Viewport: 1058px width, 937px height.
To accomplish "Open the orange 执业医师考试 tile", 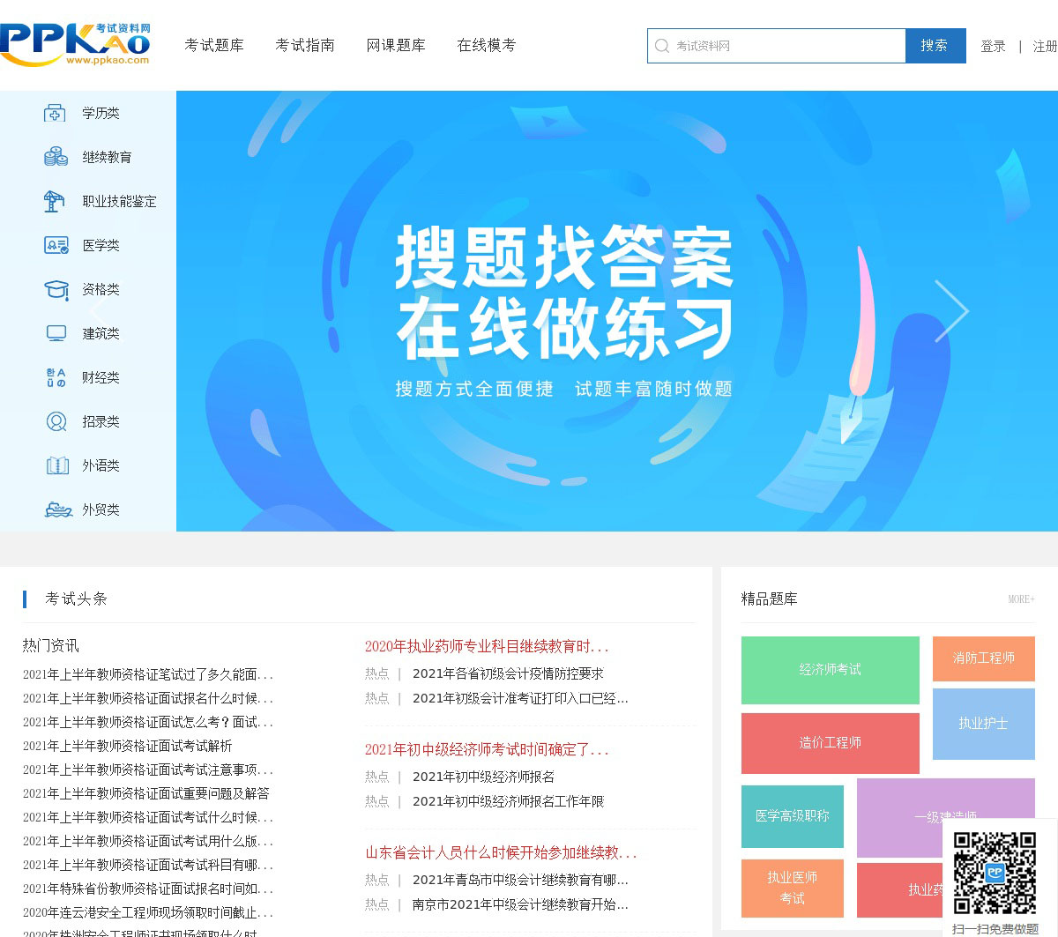I will [793, 888].
